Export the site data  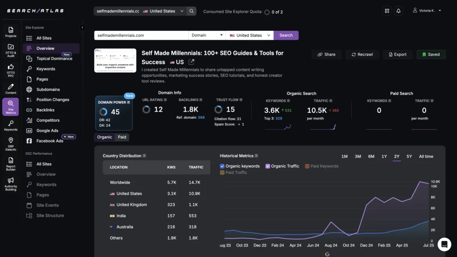tap(397, 54)
